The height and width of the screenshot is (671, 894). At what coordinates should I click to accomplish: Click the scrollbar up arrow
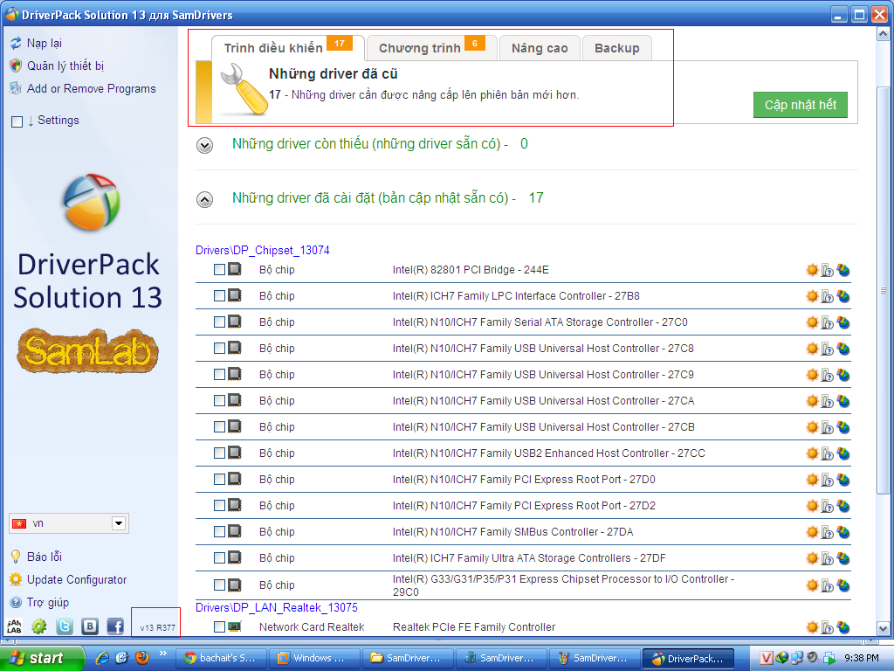tap(884, 34)
